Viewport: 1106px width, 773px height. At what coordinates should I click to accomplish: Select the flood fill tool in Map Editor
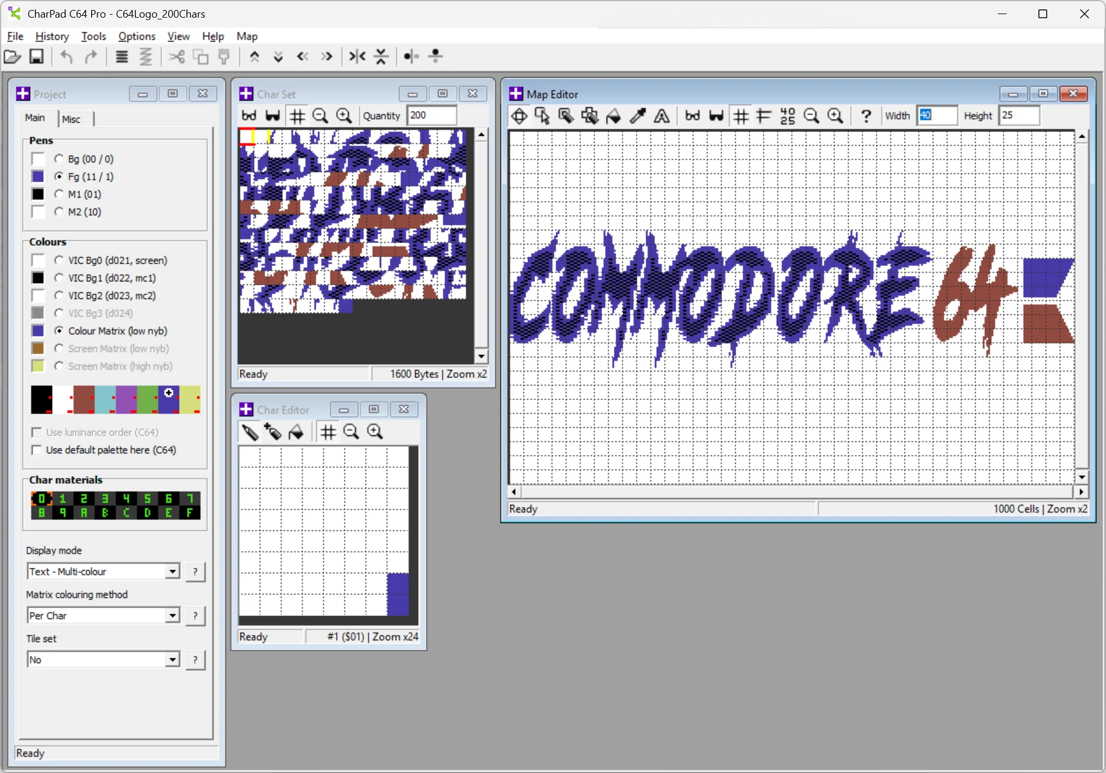[x=613, y=116]
